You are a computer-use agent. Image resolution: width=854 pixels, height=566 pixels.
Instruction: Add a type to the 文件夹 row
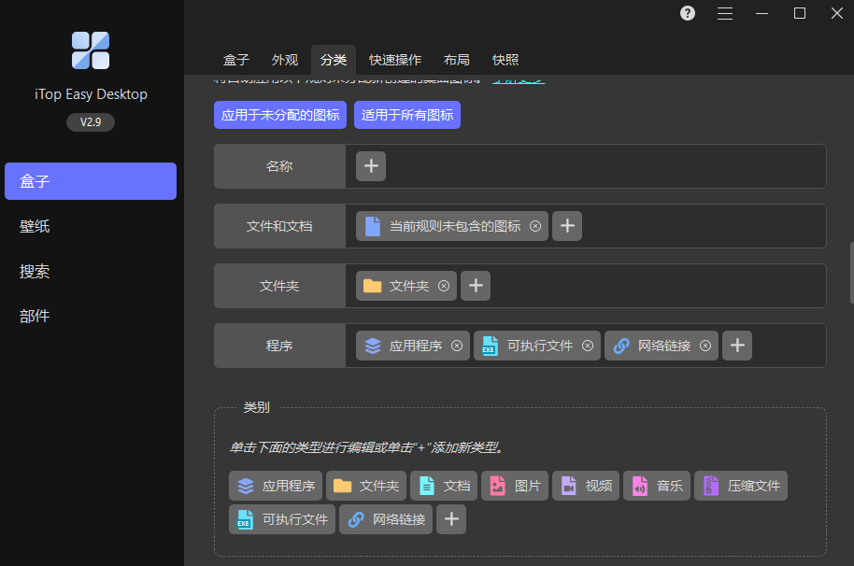476,286
